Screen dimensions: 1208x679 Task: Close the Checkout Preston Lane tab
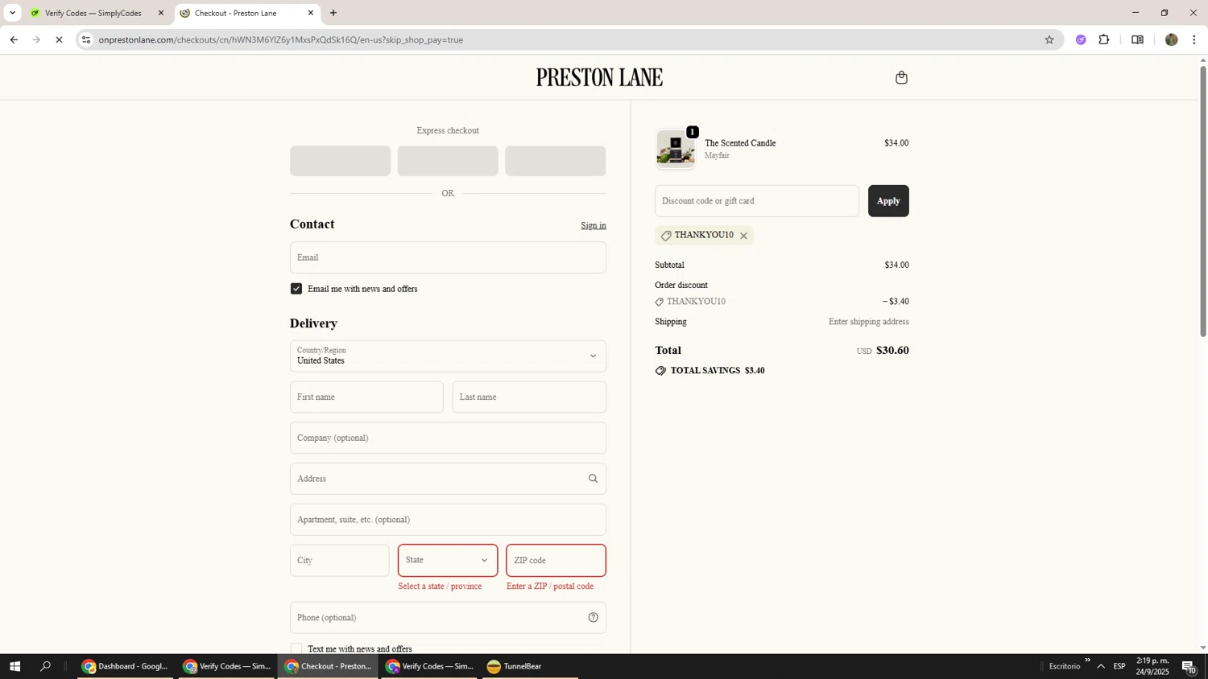tap(311, 13)
